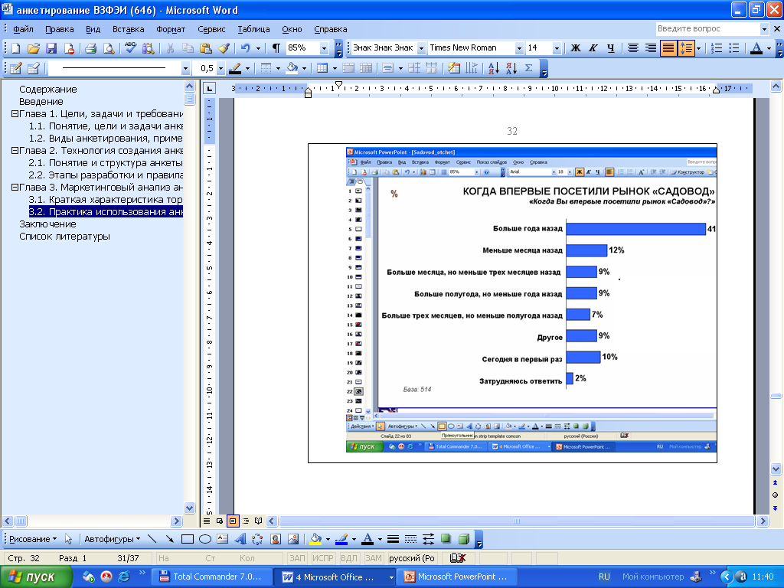Viewport: 784px width, 588px height.
Task: Open the Автофигуры menu
Action: pos(112,539)
